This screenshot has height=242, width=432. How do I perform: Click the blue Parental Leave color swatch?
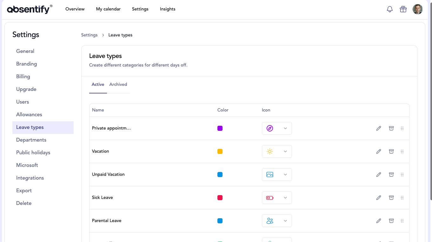click(220, 221)
